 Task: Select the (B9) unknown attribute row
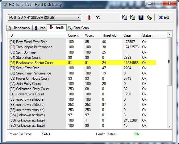pos(82,110)
